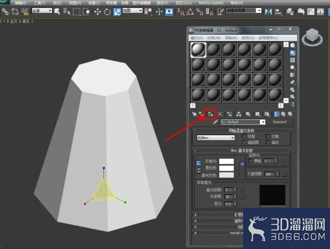Click Video Color Check icon
Viewport: 330px width, 249px height.
coord(292,75)
